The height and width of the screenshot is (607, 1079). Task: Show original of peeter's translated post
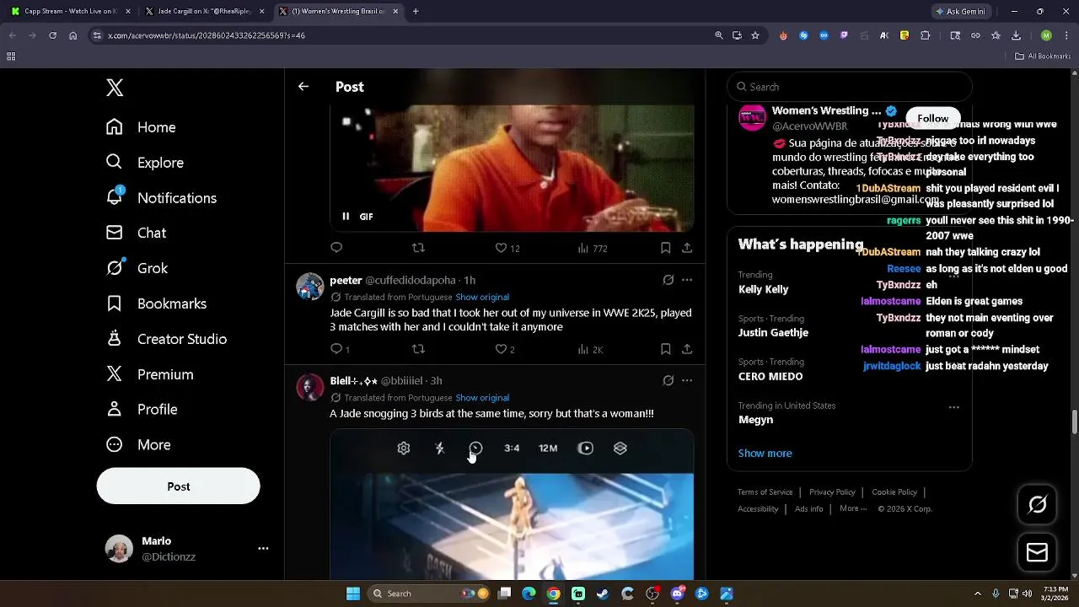pyautogui.click(x=482, y=297)
